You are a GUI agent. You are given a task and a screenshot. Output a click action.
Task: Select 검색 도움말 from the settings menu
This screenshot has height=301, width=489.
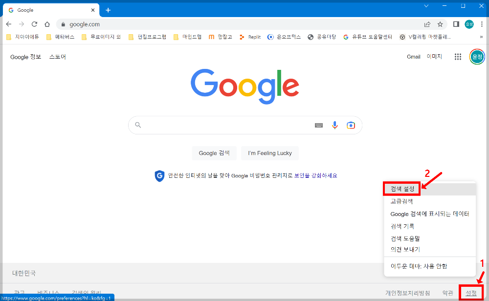click(430, 238)
